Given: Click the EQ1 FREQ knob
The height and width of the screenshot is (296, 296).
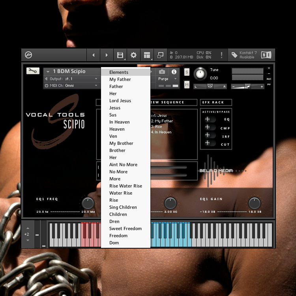Looking at the screenshot, I should 88,203.
